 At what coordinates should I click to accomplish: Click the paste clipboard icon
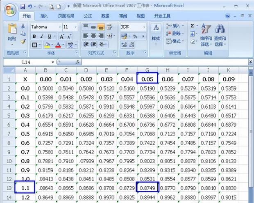(x=12, y=31)
